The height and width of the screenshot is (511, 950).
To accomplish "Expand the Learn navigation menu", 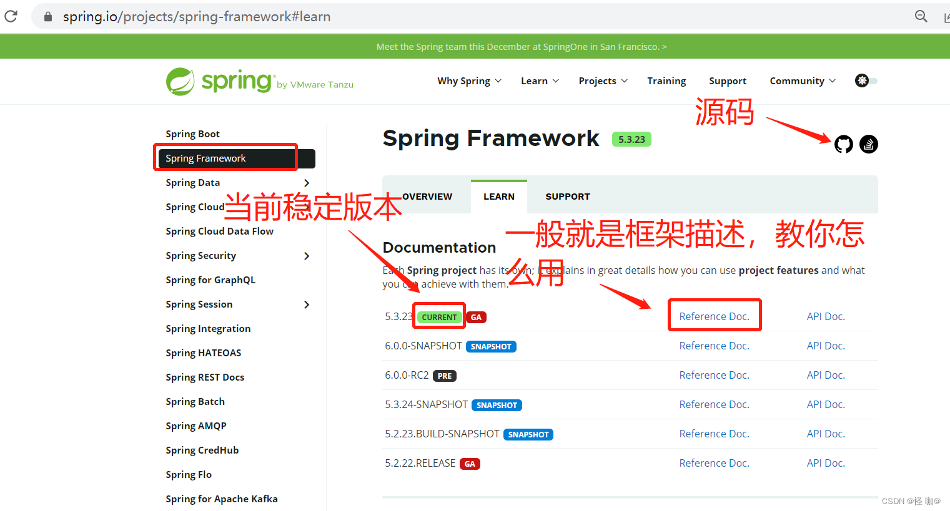I will (540, 81).
